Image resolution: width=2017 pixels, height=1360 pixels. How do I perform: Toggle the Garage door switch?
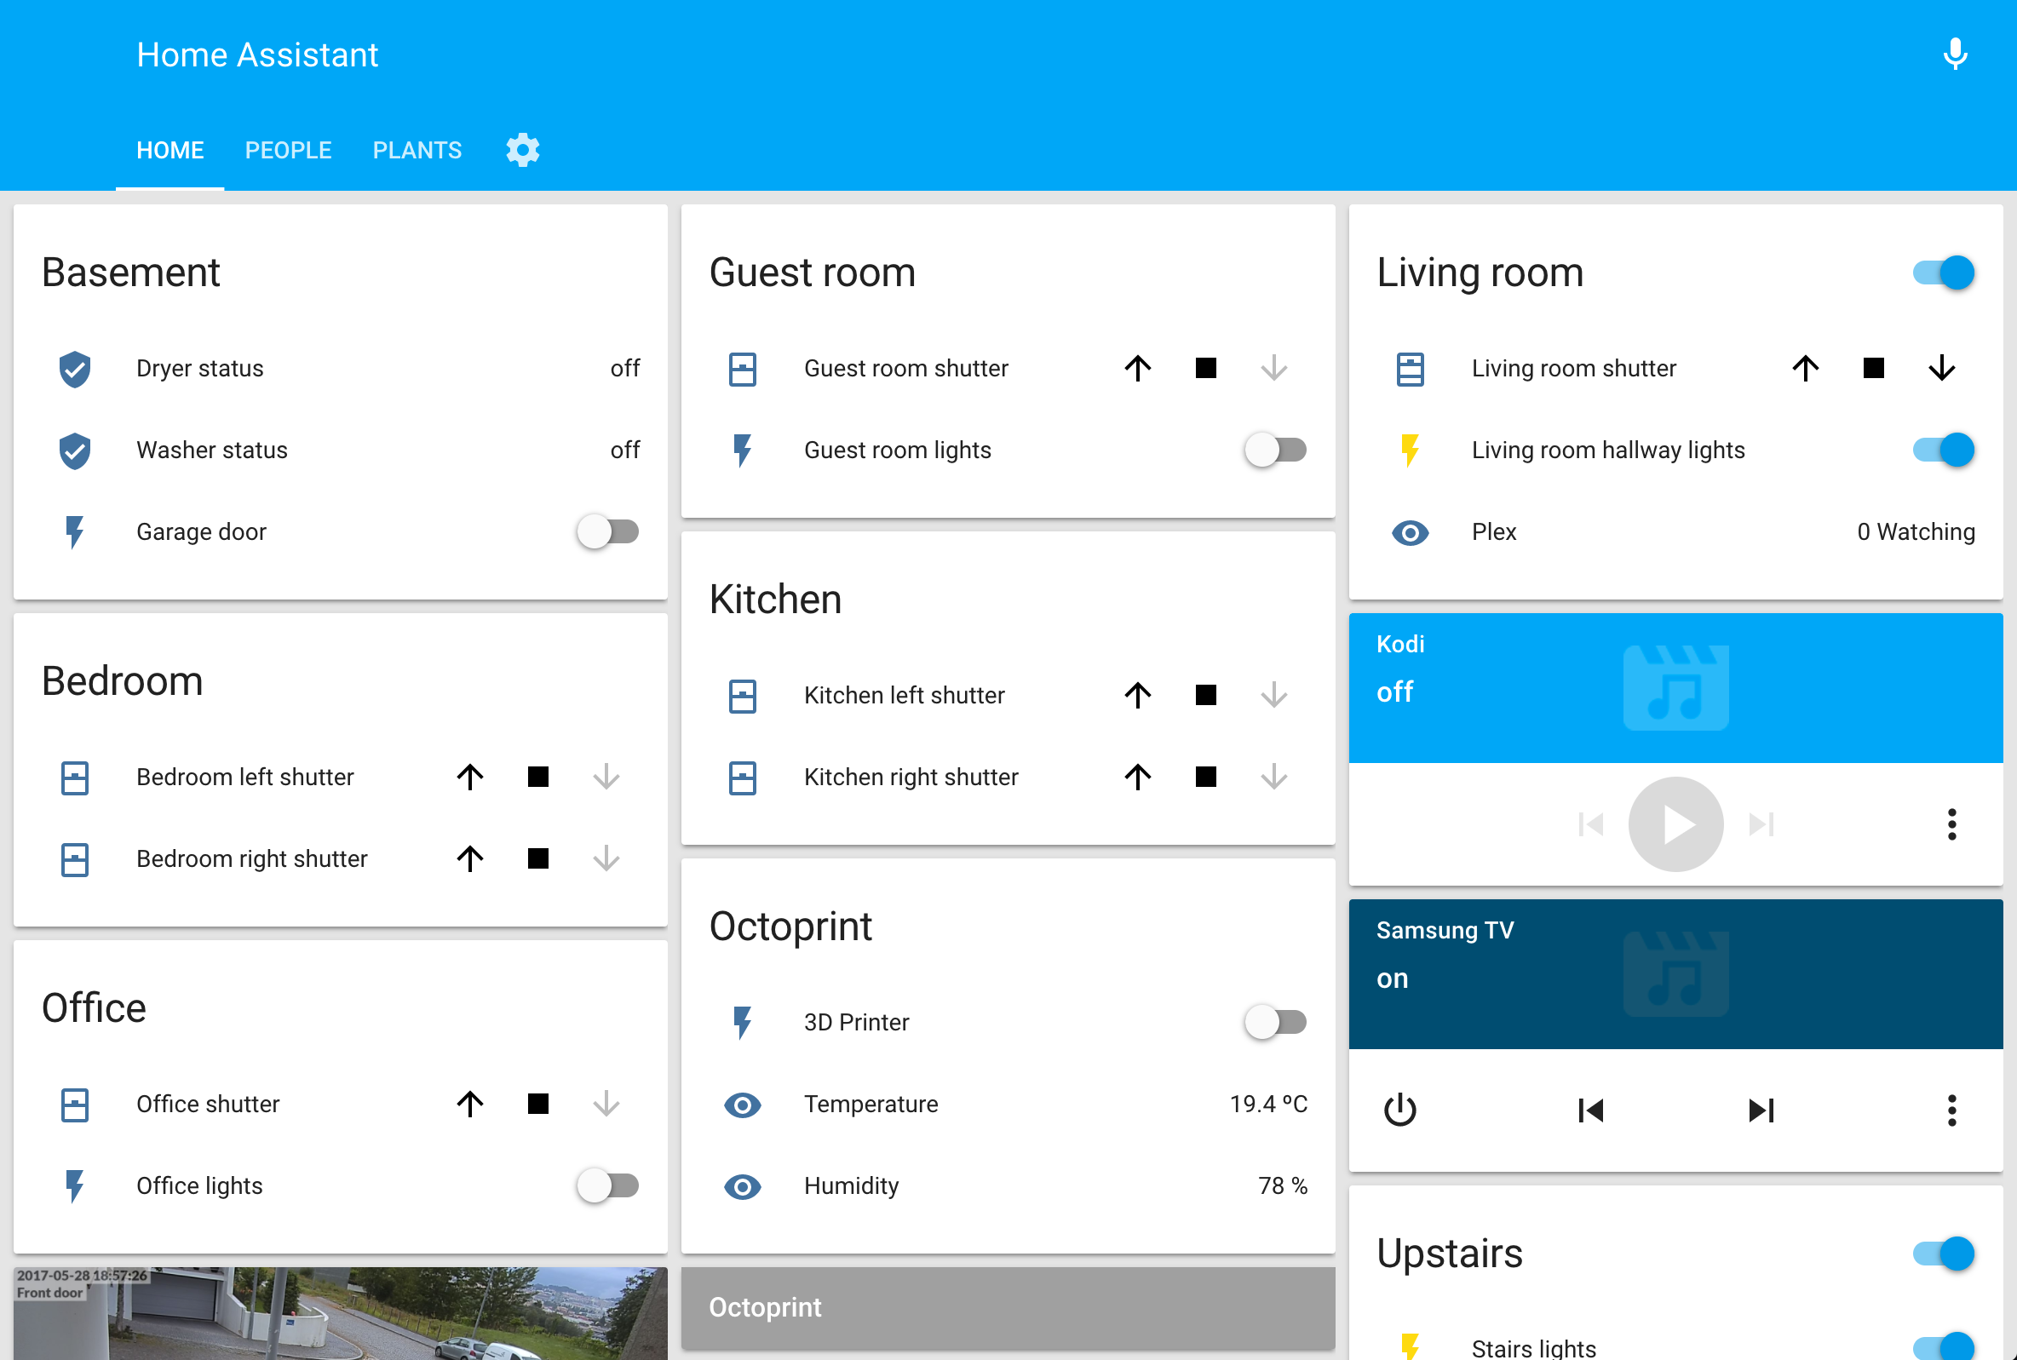coord(608,531)
